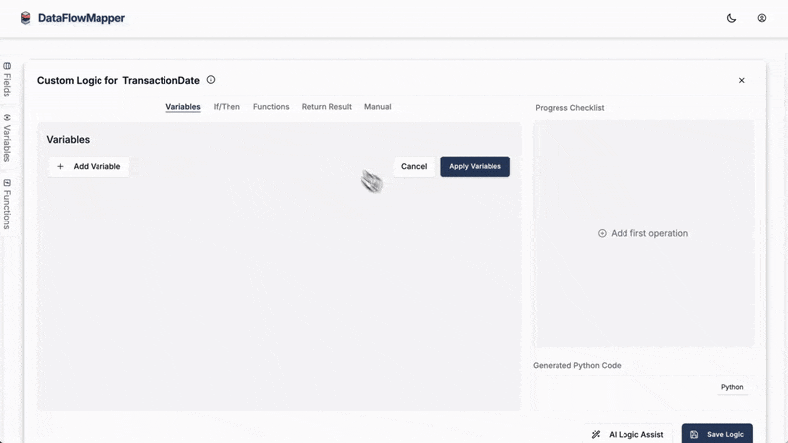Screen dimensions: 788x443
Task: Open the Variables side panel tab
Action: point(7,138)
